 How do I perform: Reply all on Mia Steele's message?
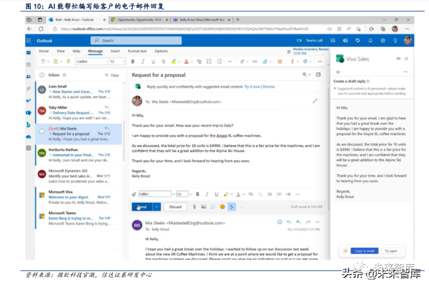(x=298, y=222)
